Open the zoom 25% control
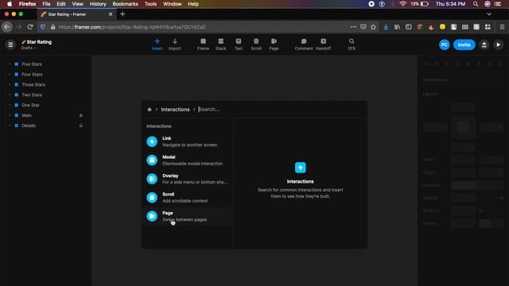The height and width of the screenshot is (286, 509). (x=352, y=44)
